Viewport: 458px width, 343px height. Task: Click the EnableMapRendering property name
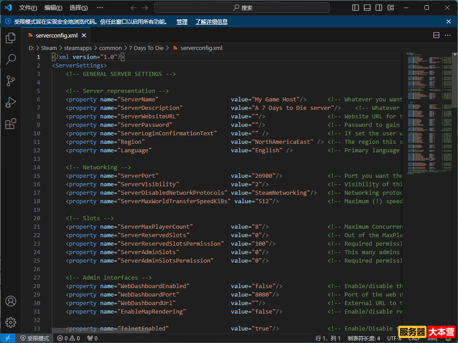click(152, 311)
